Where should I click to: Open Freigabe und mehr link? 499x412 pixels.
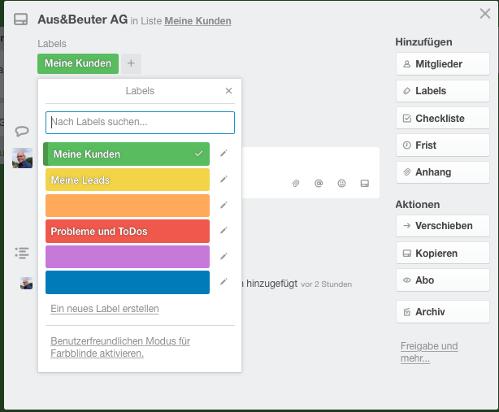click(x=428, y=352)
